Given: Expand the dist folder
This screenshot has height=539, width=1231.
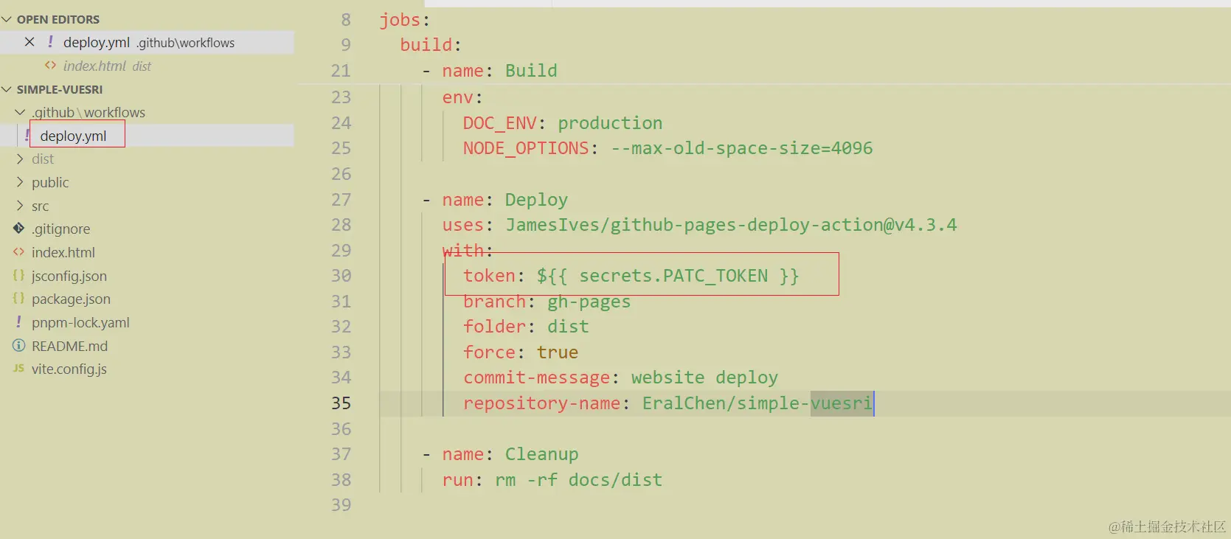Looking at the screenshot, I should [20, 159].
